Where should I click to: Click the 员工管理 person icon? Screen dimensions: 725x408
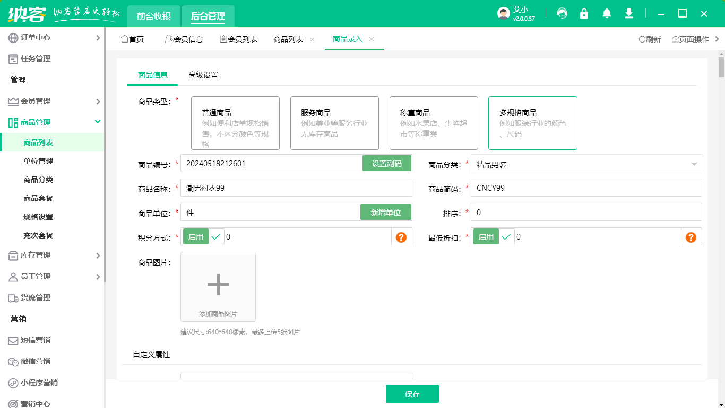(x=13, y=277)
